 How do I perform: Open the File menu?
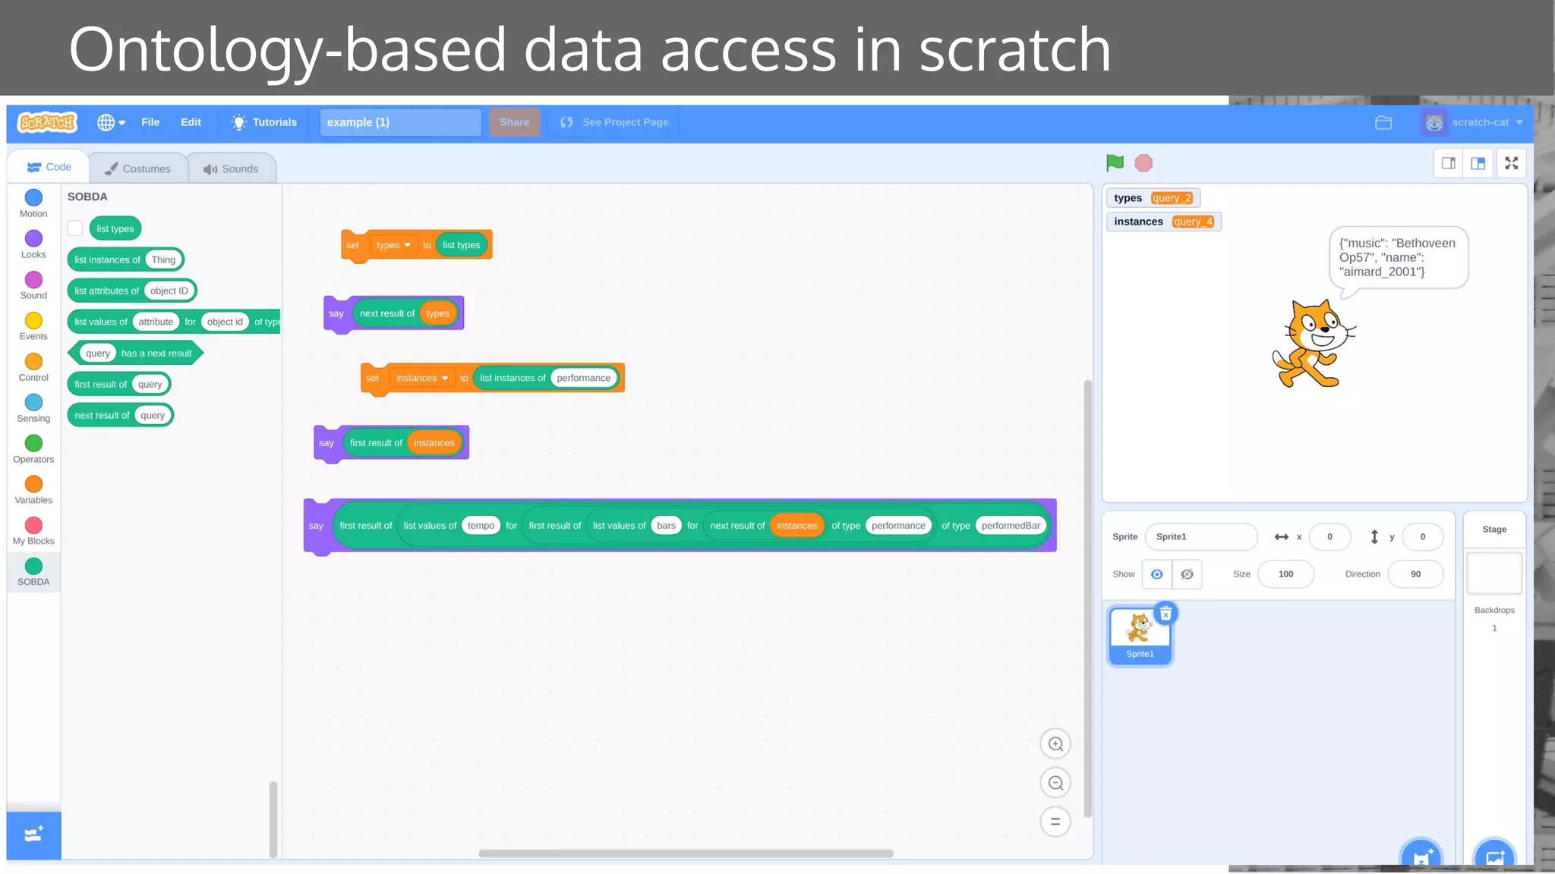pos(150,122)
